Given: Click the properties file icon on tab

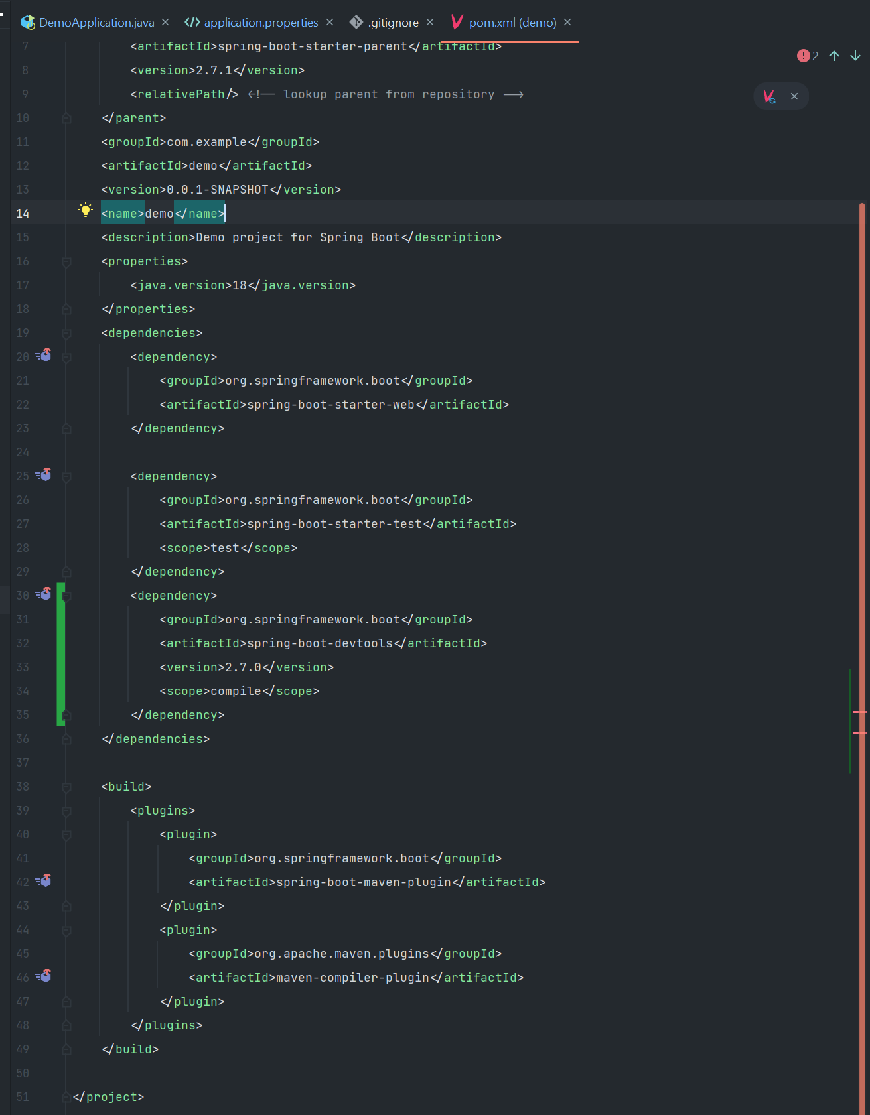Looking at the screenshot, I should (192, 22).
